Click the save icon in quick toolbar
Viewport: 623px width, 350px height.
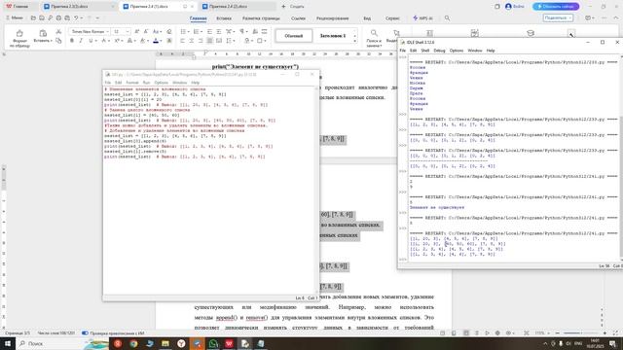pos(42,17)
